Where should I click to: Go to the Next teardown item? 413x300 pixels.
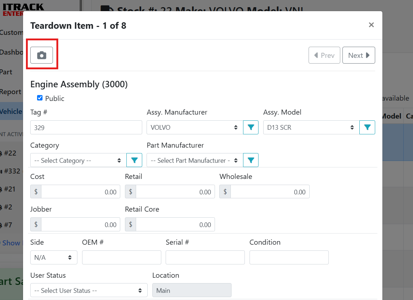pos(359,55)
